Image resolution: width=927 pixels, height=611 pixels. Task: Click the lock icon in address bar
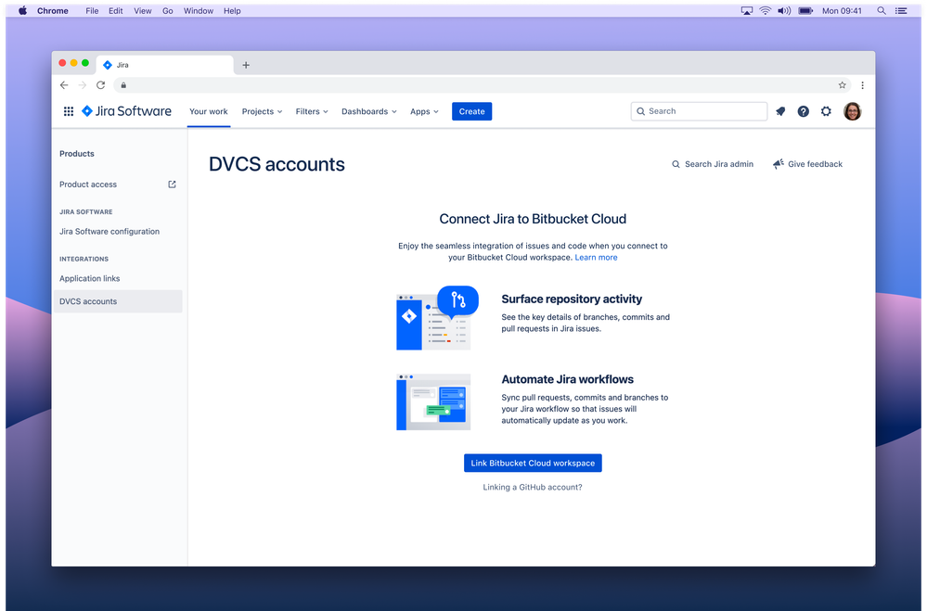(x=123, y=85)
